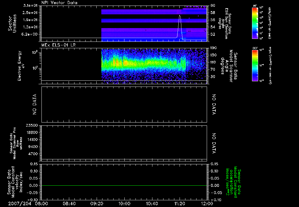This screenshot has height=207, width=299.
Task: Click the '11:20' time axis label
Action: click(x=180, y=204)
